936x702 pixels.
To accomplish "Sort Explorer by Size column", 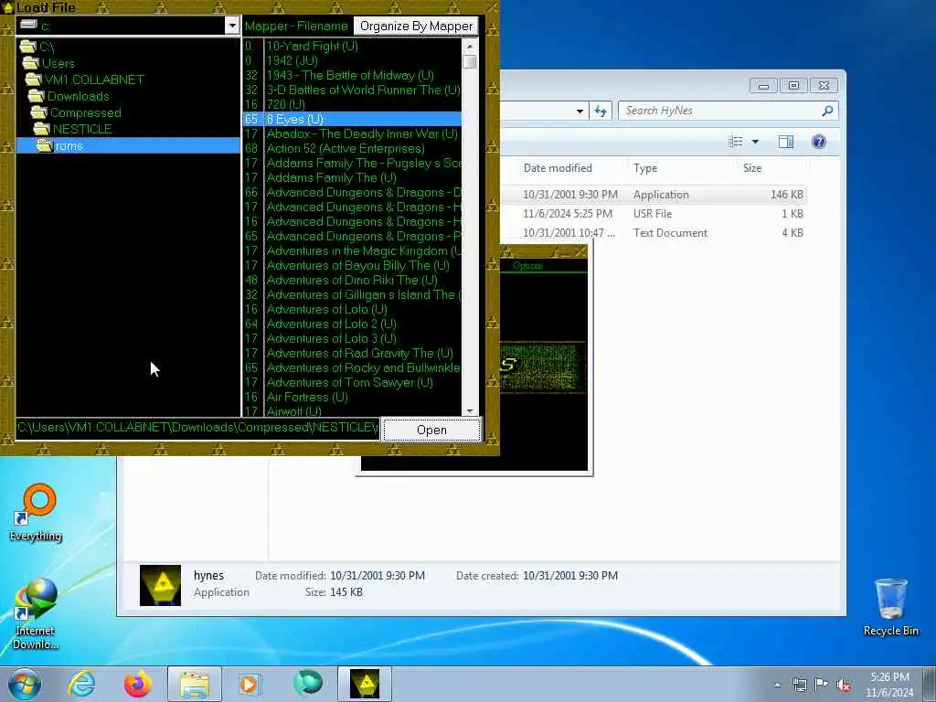I will 752,168.
